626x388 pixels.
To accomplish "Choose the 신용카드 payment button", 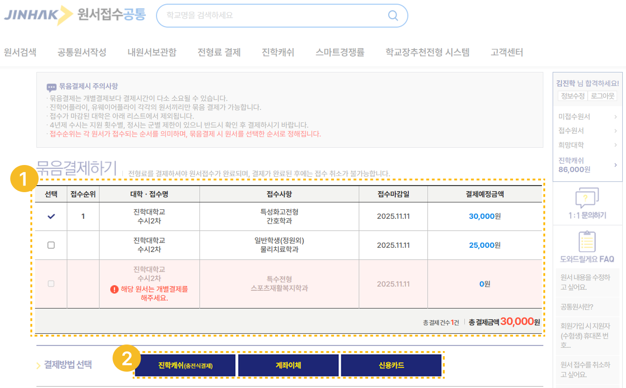I will click(391, 365).
